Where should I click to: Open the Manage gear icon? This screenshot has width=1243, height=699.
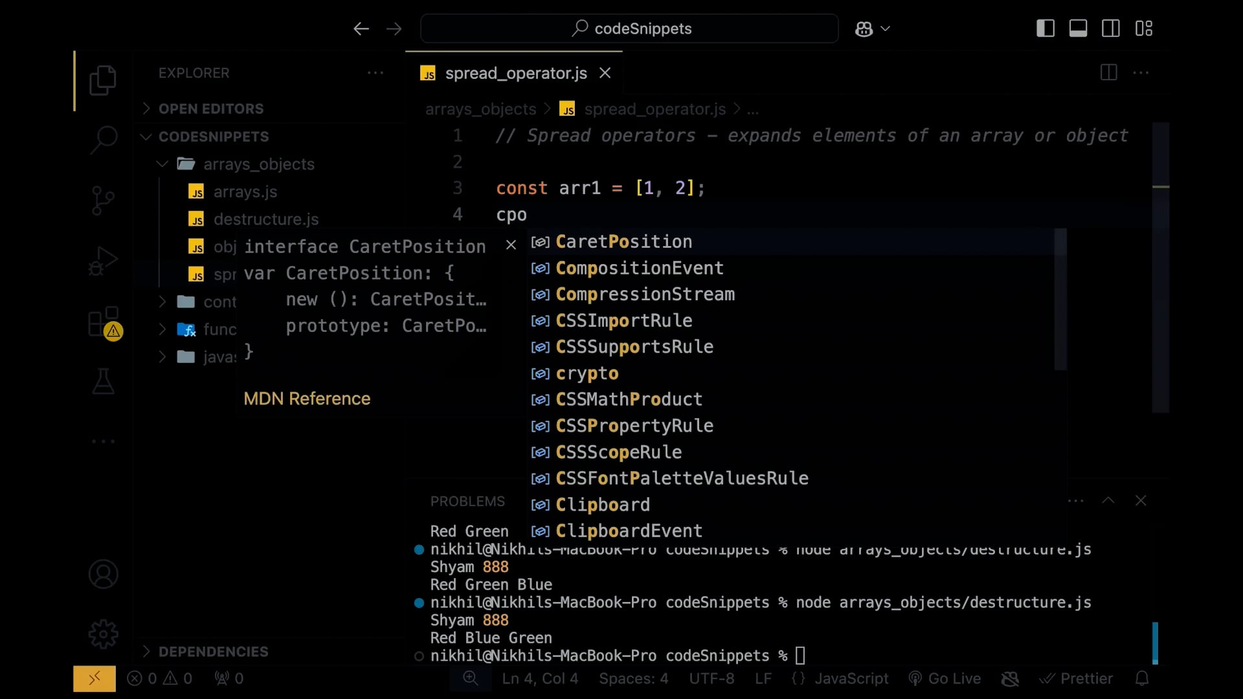[103, 634]
